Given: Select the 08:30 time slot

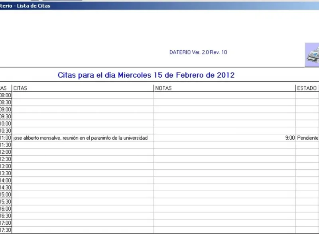Looking at the screenshot, I should point(6,102).
